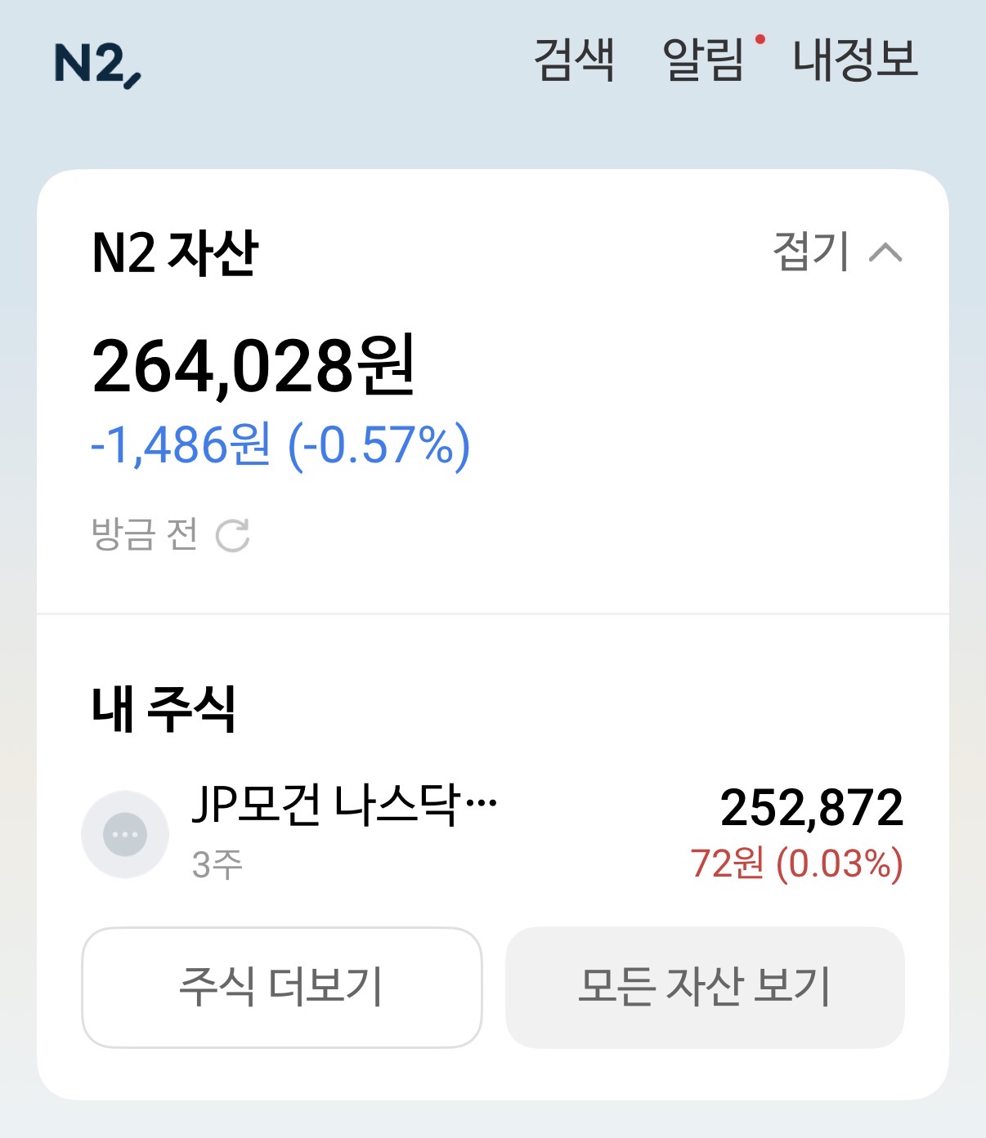
Task: Open the 검색 search menu
Action: tap(573, 60)
